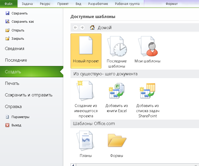This screenshot has width=199, height=166.
Task: Open Мои шаблоны person icon
Action: click(x=148, y=46)
